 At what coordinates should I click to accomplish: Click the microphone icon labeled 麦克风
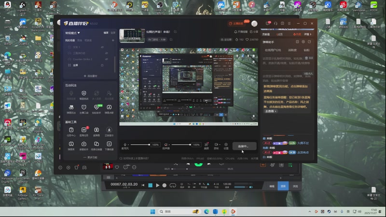pyautogui.click(x=125, y=145)
